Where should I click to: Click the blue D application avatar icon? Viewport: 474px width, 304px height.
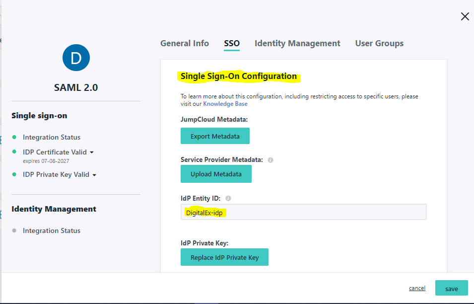[x=76, y=58]
